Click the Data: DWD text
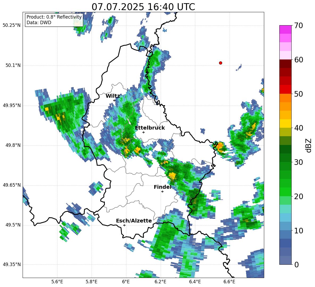Screen dimensions: 315x287 39,23
